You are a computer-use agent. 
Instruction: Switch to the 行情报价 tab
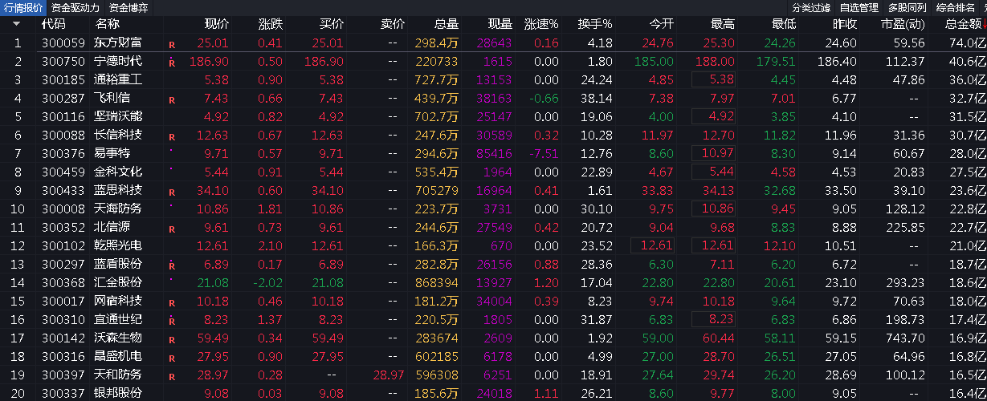[23, 7]
